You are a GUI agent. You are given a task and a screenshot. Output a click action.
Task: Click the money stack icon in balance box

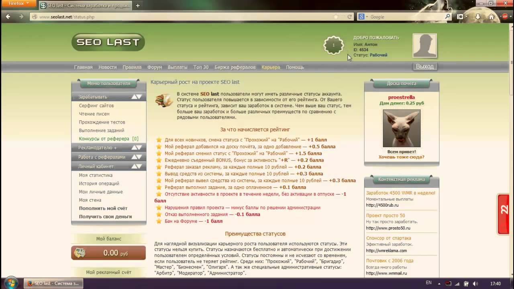tap(80, 253)
